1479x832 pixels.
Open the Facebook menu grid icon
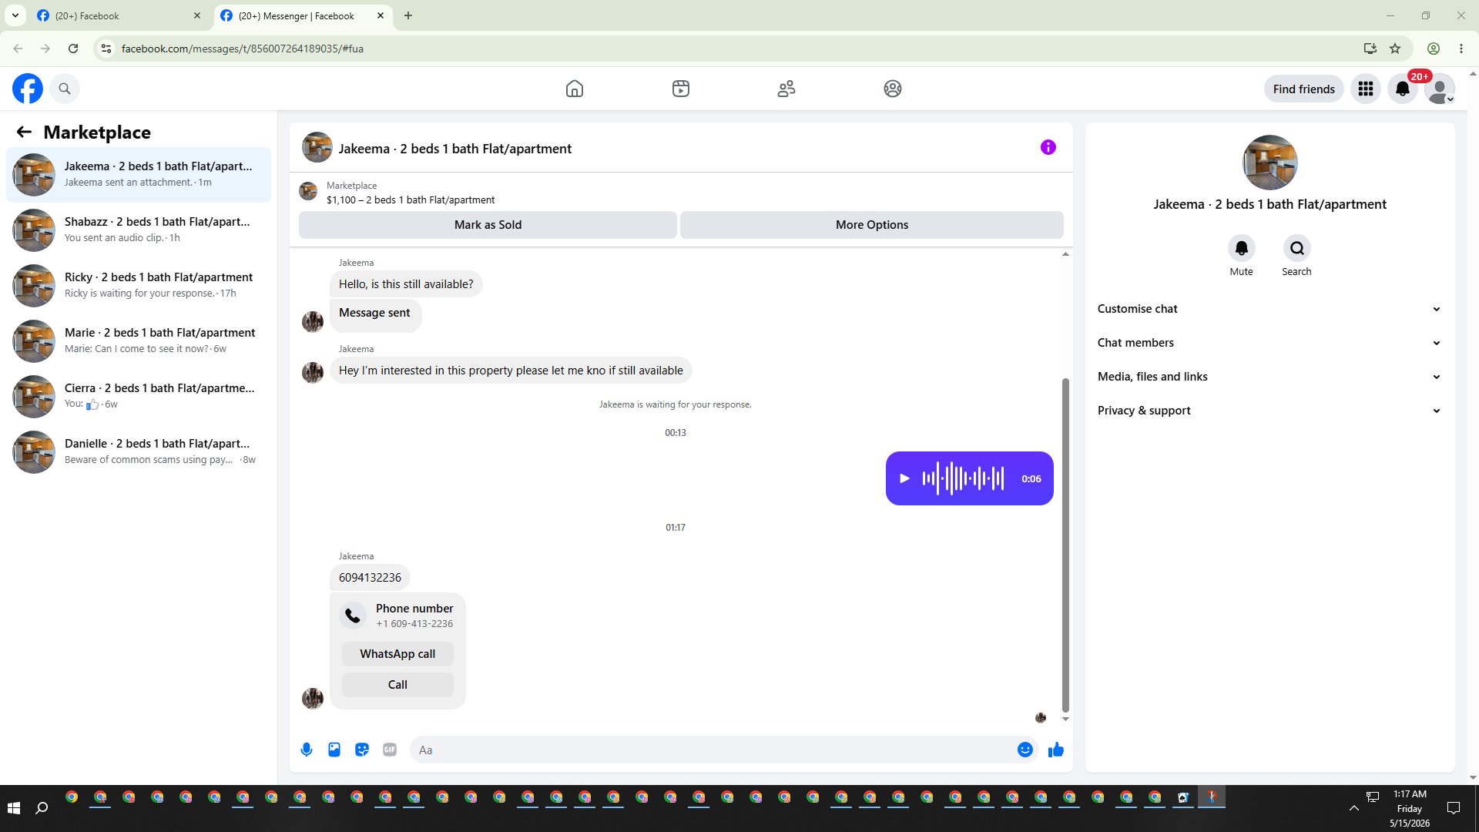[1366, 89]
